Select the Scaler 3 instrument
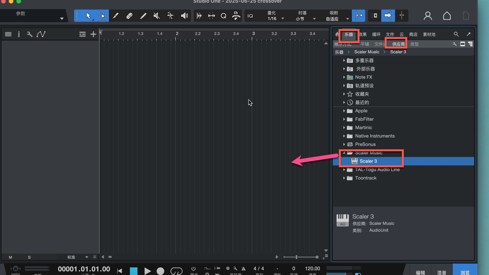This screenshot has width=489, height=275. 403,161
